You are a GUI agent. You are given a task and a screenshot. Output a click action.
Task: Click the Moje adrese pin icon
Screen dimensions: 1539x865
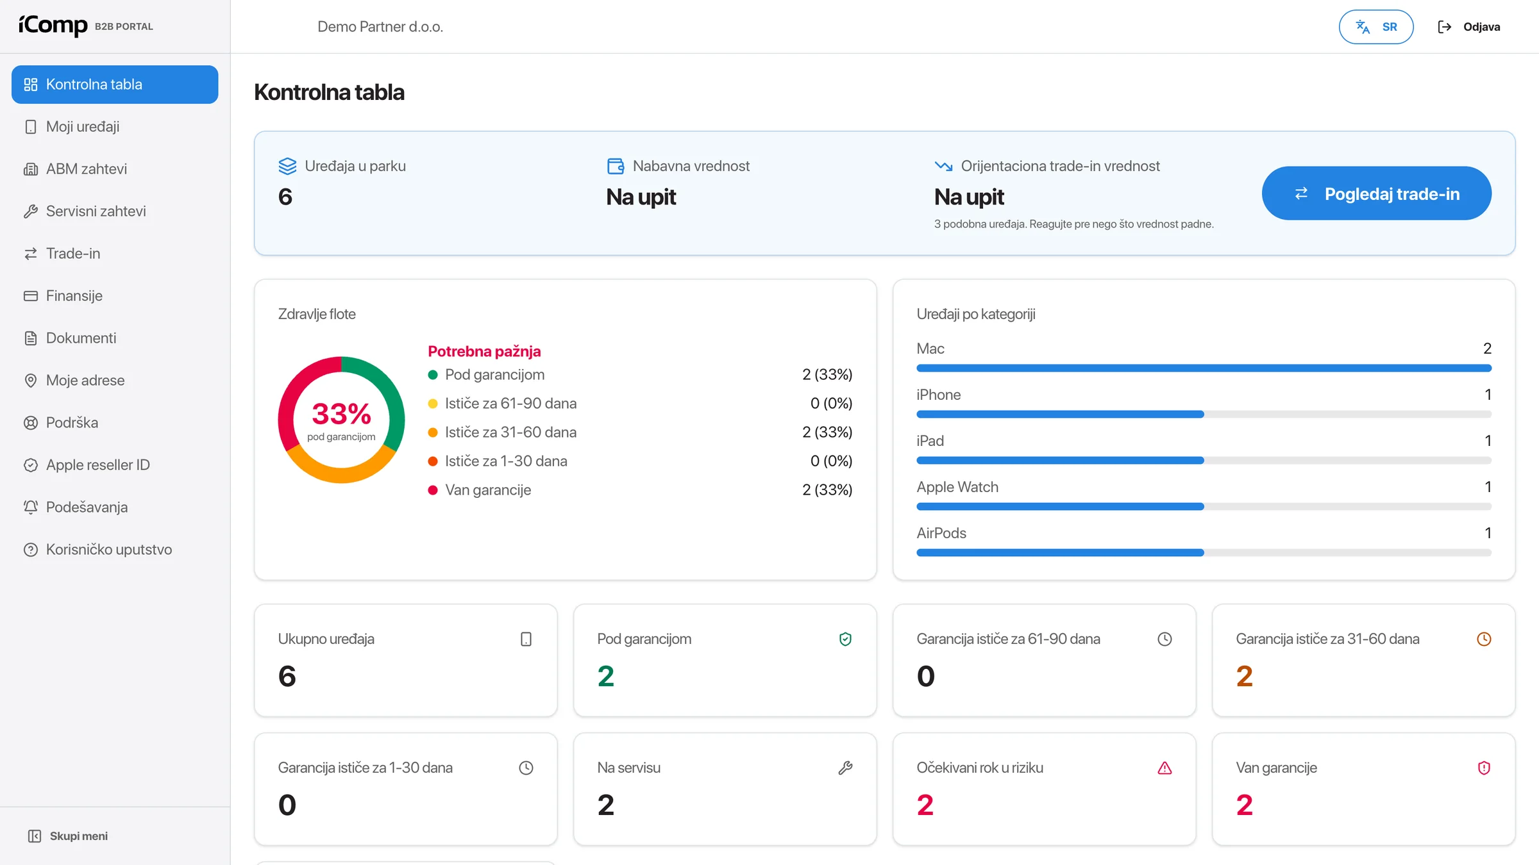click(x=31, y=381)
